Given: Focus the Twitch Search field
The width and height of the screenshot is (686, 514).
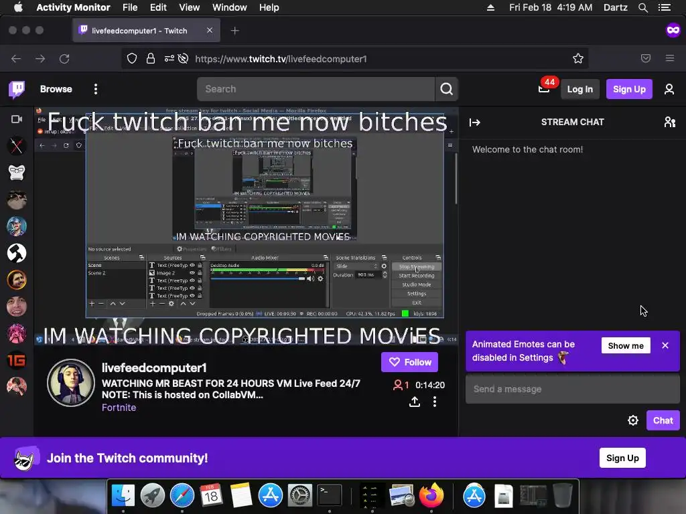Looking at the screenshot, I should click(316, 89).
